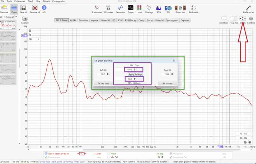Zoom in vertical axis plus icon
Viewport: 256px width, 164px height.
30,31
